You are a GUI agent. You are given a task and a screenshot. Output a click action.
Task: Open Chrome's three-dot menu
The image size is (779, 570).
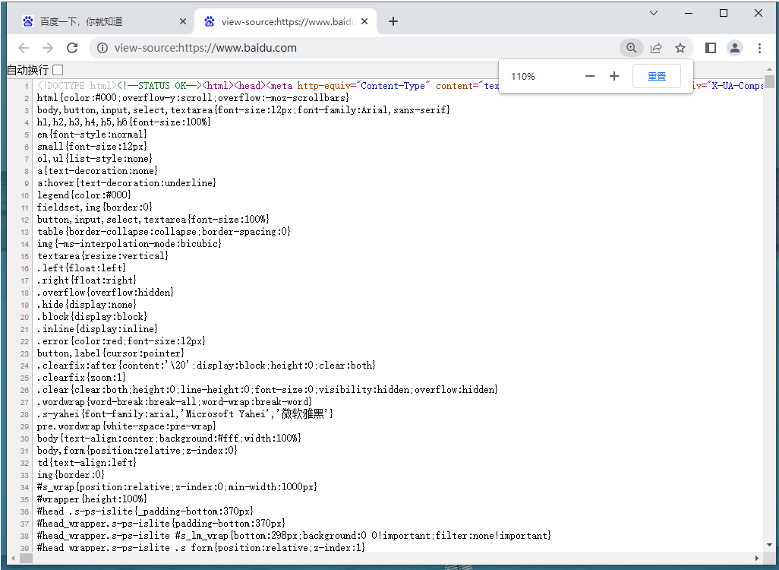(759, 48)
